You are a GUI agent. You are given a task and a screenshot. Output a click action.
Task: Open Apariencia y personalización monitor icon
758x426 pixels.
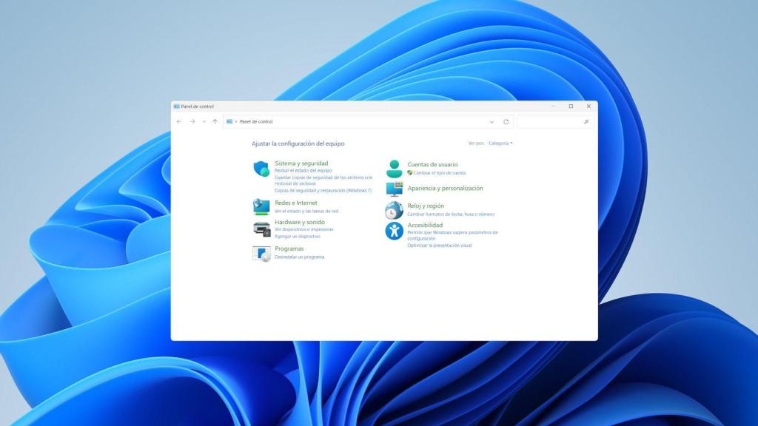[x=394, y=189]
